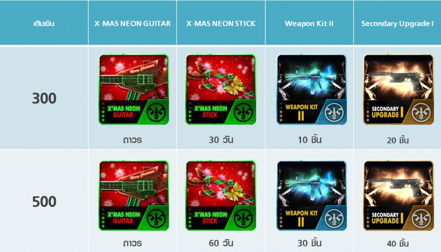This screenshot has width=441, height=252.
Task: Select the 500 top-up amount cell
Action: click(44, 202)
